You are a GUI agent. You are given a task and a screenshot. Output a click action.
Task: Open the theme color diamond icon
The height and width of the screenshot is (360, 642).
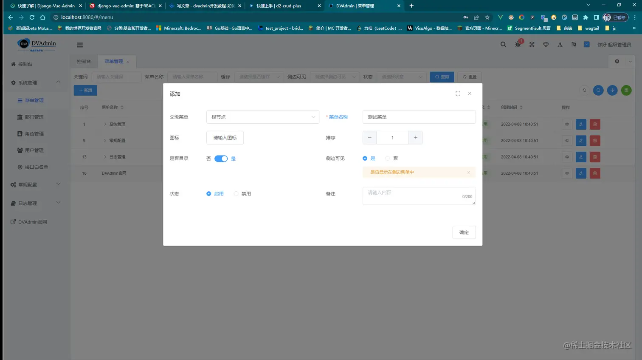[546, 44]
